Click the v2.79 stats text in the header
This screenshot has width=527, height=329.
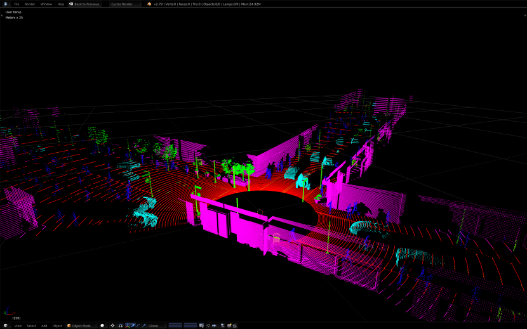click(x=207, y=4)
